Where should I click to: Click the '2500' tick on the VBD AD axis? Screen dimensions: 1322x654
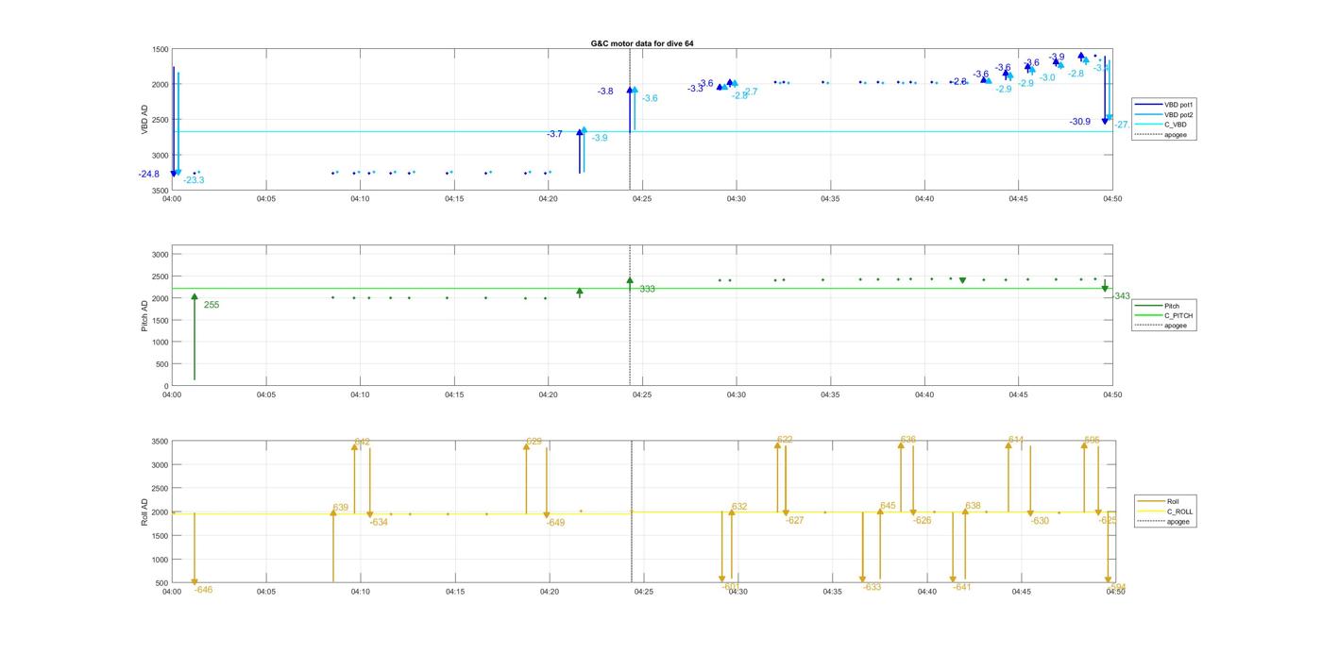click(x=161, y=120)
